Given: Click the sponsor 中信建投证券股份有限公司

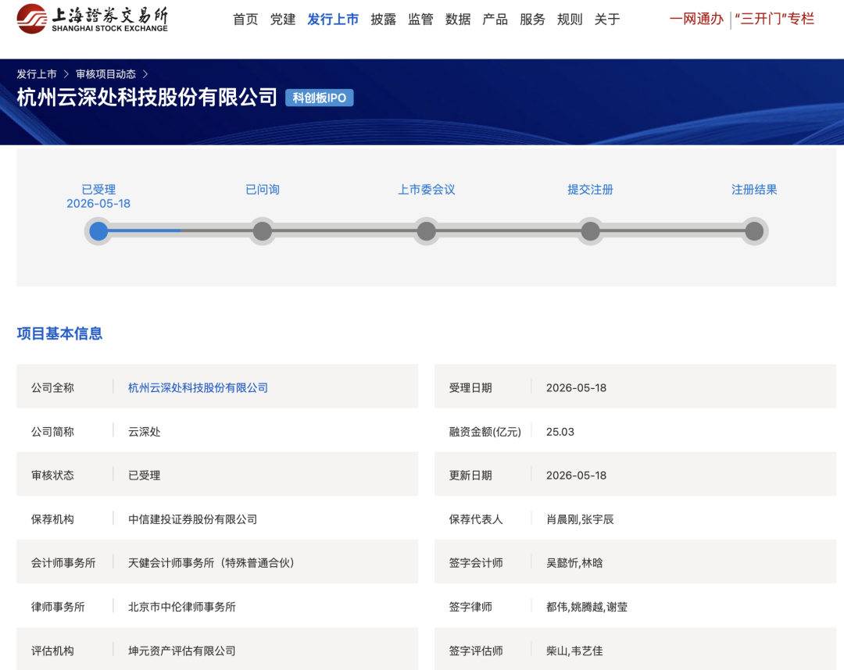Looking at the screenshot, I should tap(193, 519).
